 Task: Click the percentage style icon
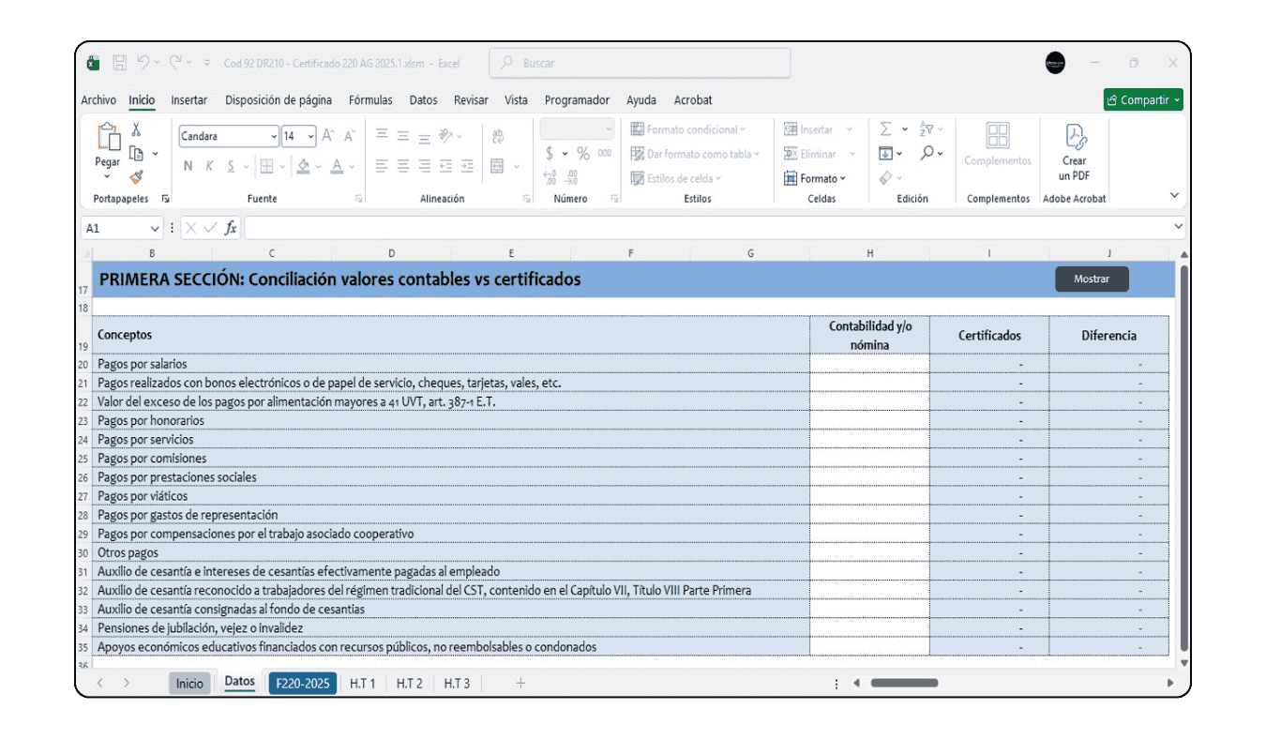point(582,153)
